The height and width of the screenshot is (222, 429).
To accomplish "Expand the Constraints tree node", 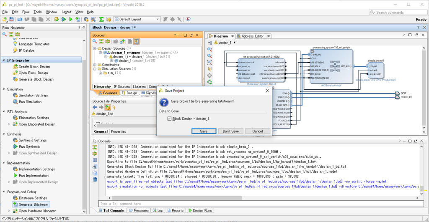I will (95, 65).
